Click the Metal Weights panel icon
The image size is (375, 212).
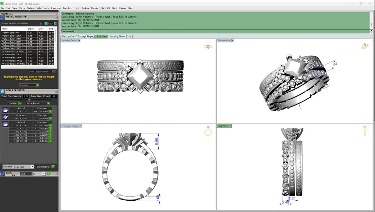coord(3,17)
